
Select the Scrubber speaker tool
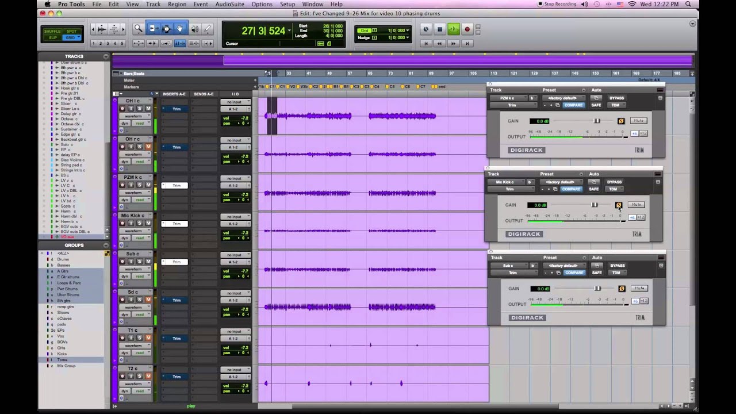[194, 29]
